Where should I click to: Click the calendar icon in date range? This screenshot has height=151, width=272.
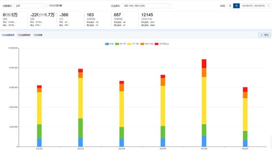pos(268,6)
